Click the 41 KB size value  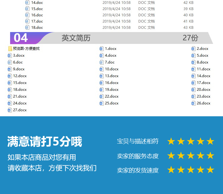(x=189, y=21)
